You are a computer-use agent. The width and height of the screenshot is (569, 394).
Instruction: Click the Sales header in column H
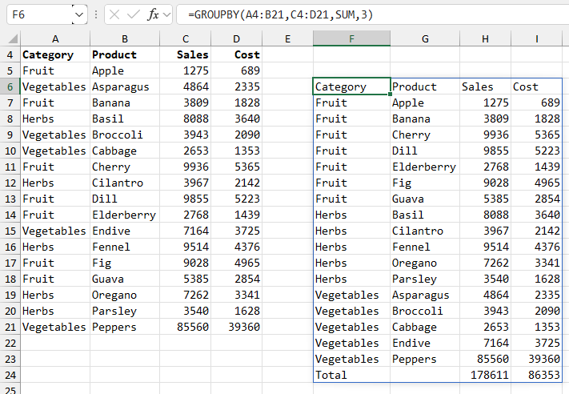coord(486,86)
